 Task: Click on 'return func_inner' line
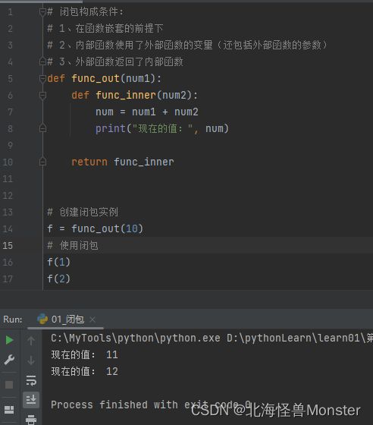(x=123, y=162)
